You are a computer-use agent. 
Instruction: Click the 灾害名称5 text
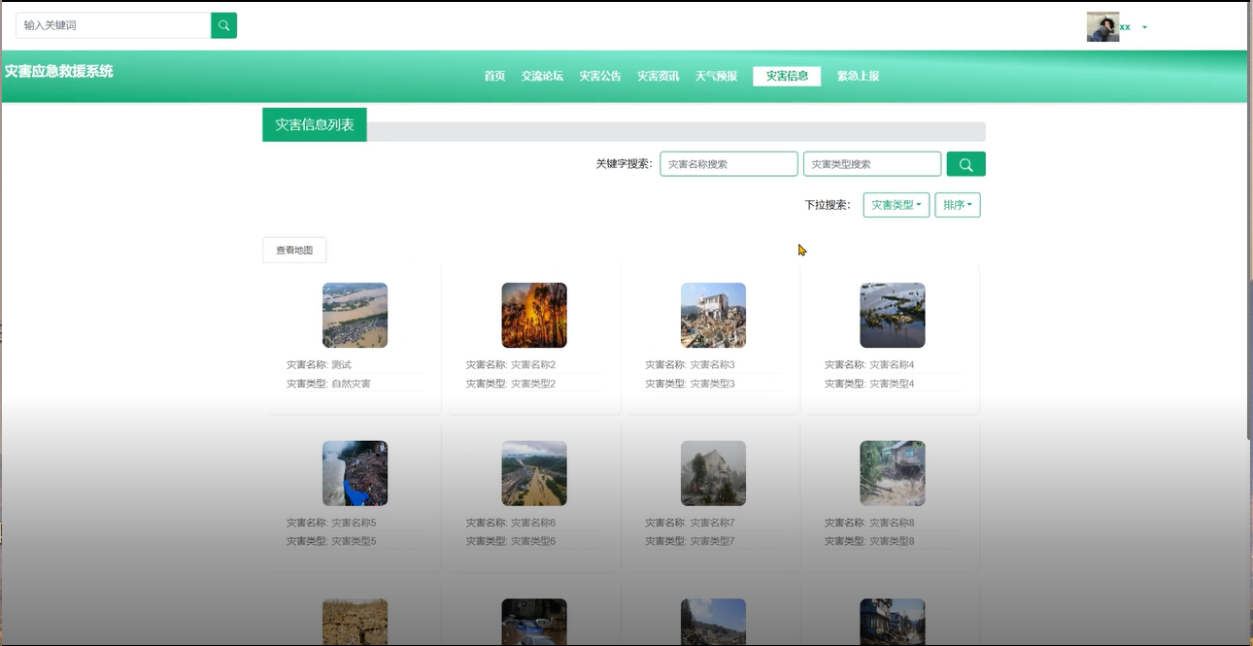pyautogui.click(x=354, y=523)
